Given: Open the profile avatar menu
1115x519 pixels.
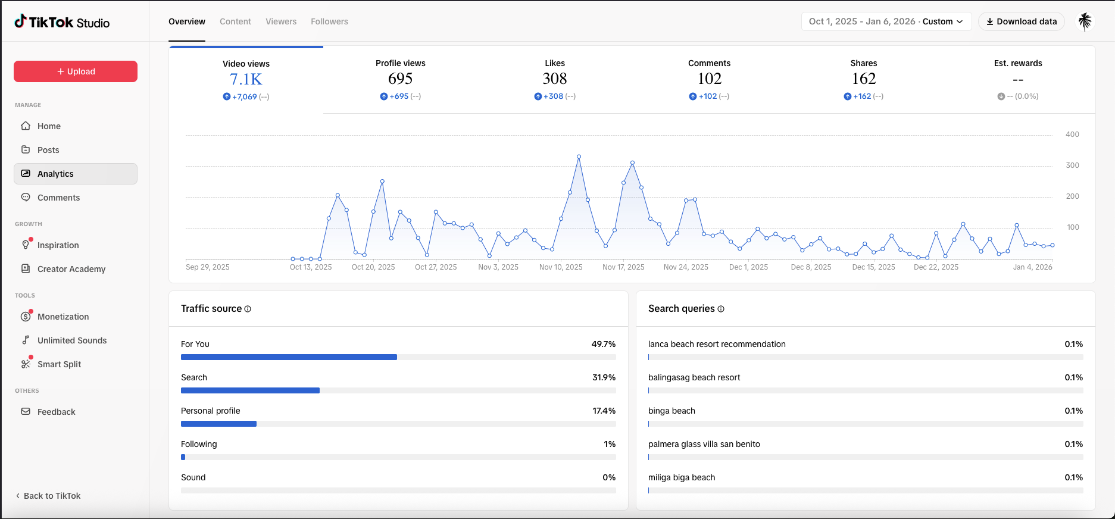Looking at the screenshot, I should (1085, 21).
